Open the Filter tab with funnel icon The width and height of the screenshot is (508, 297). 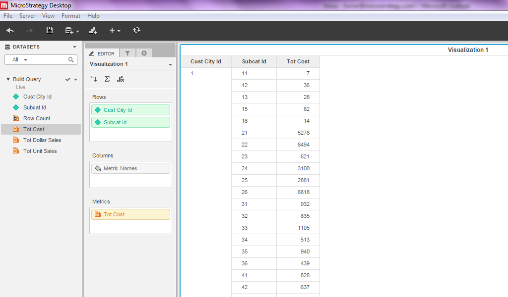127,53
